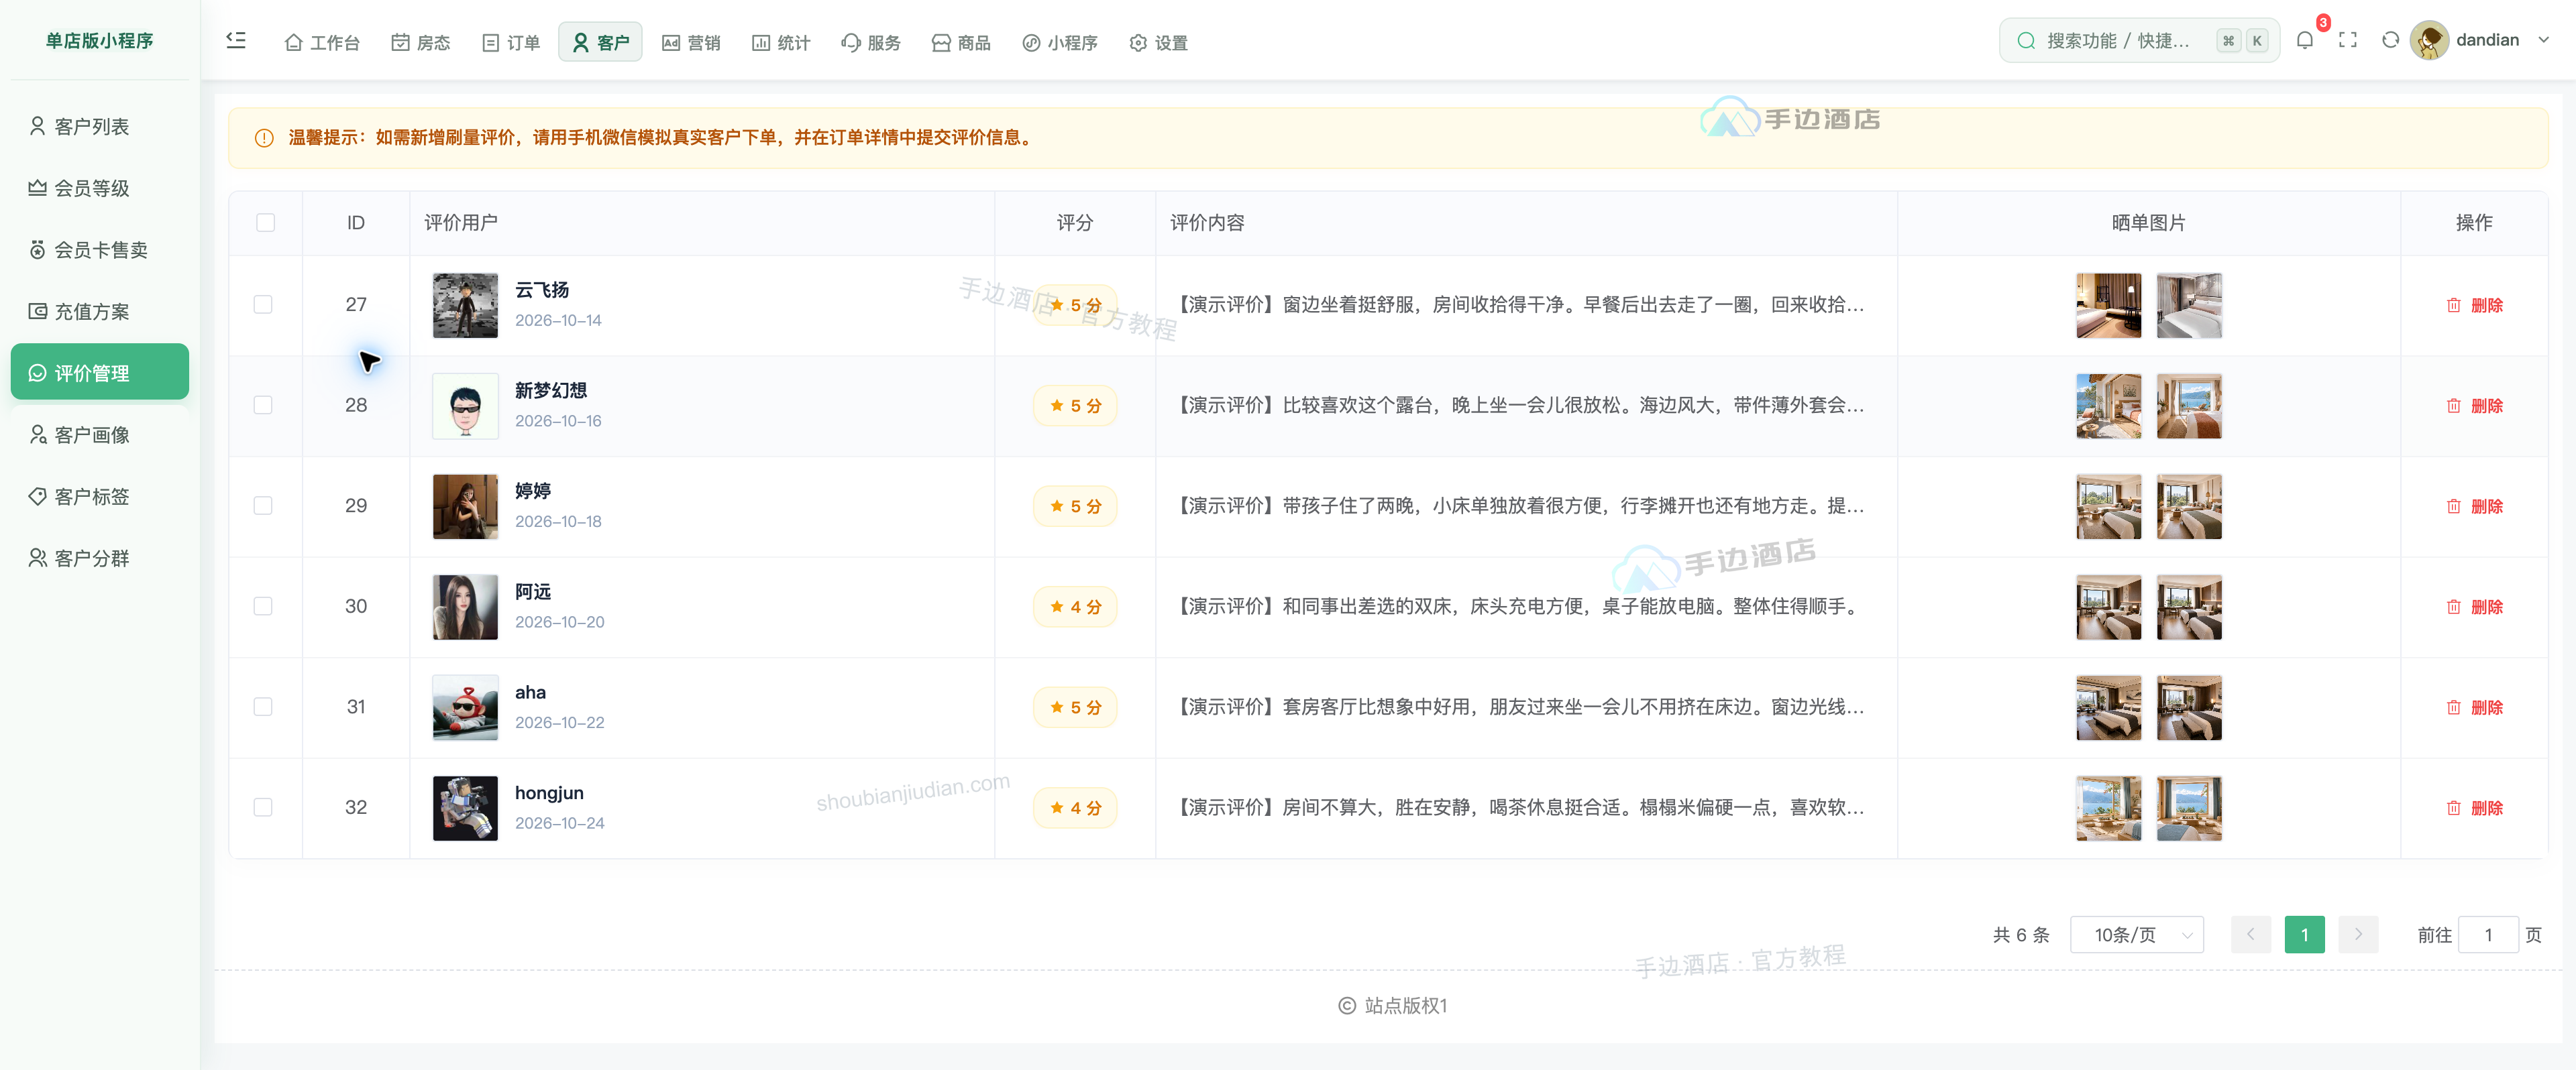Viewport: 2576px width, 1070px height.
Task: Click the 充值方案 wallet icon
Action: [37, 310]
